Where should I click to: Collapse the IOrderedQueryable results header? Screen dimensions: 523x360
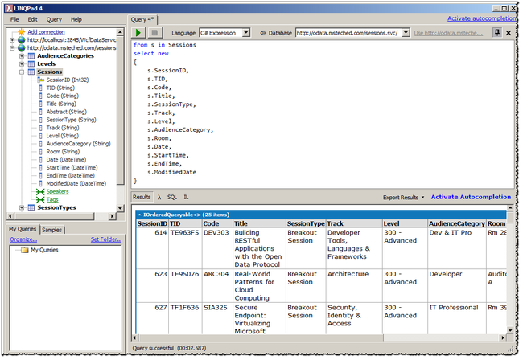click(x=139, y=215)
